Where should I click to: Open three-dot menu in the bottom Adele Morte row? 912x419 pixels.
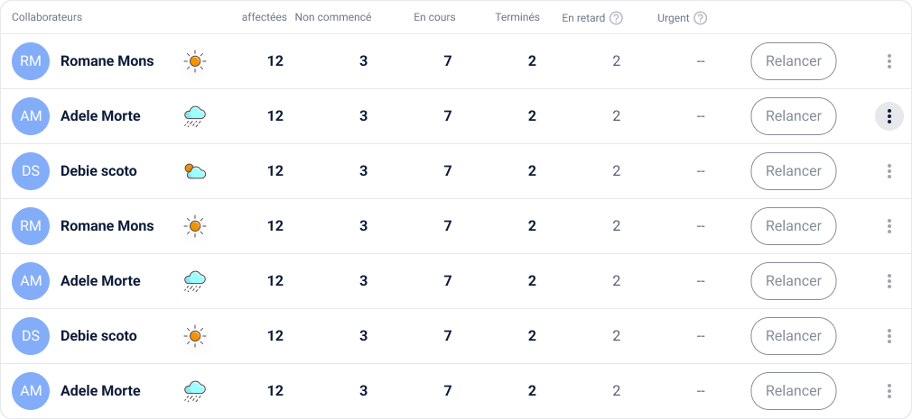(x=889, y=391)
